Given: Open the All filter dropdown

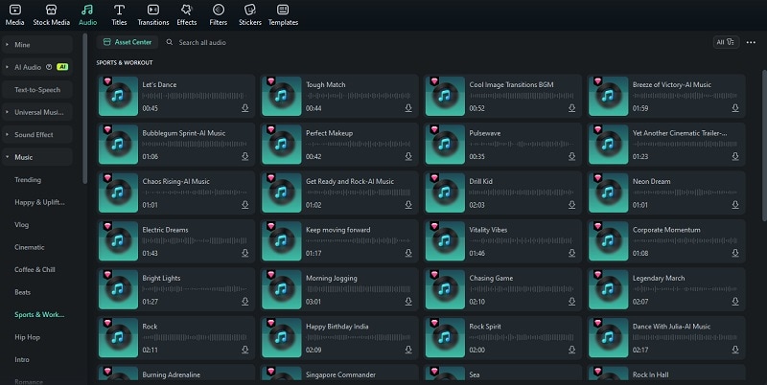Looking at the screenshot, I should coord(726,42).
